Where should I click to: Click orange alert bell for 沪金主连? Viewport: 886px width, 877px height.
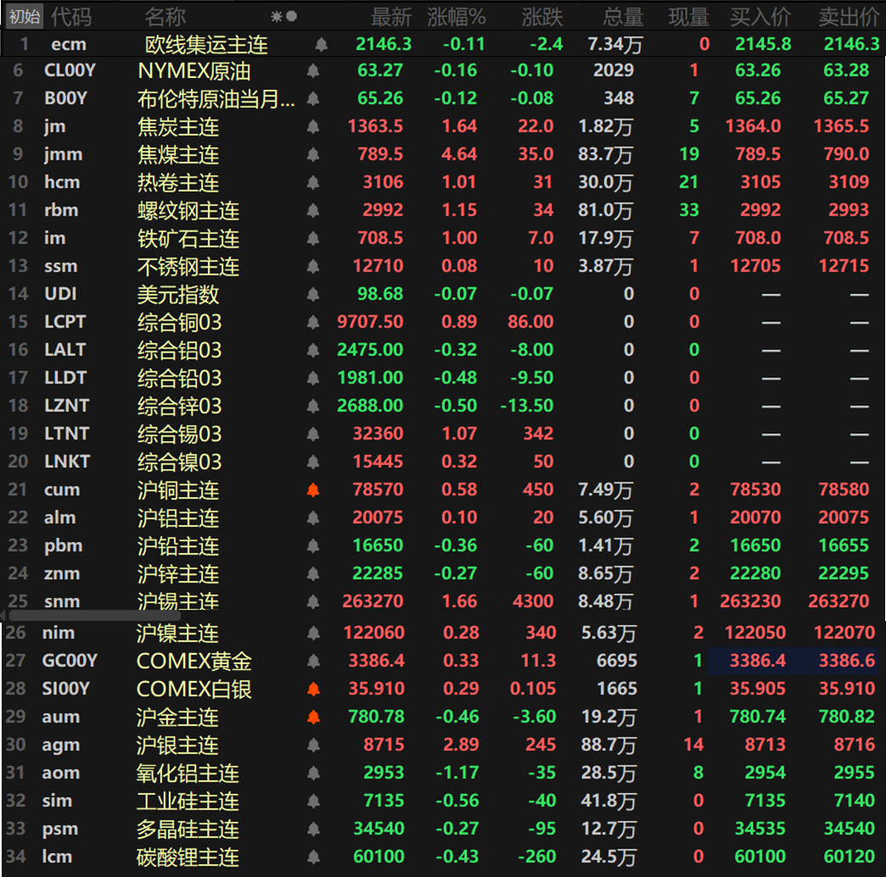(314, 718)
